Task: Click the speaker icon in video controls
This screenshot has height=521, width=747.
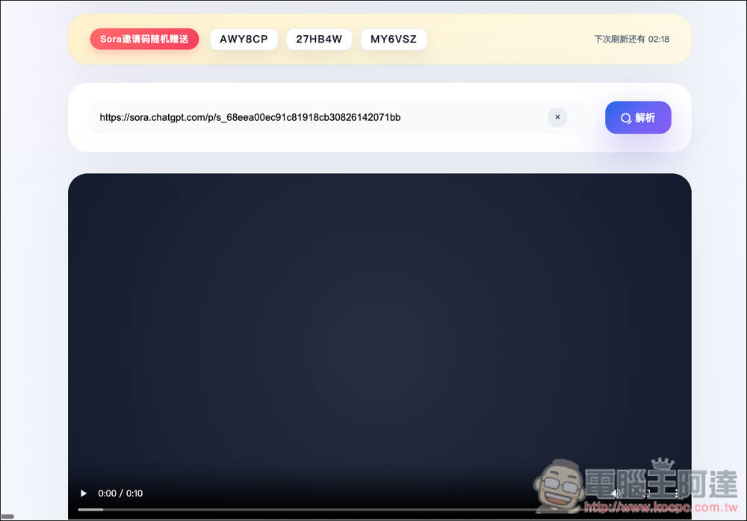Action: (616, 493)
